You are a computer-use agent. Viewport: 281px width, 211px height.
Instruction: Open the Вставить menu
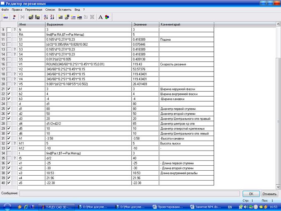(65, 10)
